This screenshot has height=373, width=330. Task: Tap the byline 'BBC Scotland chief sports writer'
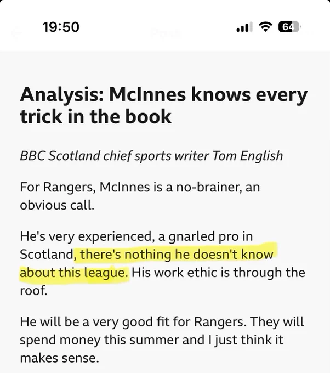pos(115,156)
